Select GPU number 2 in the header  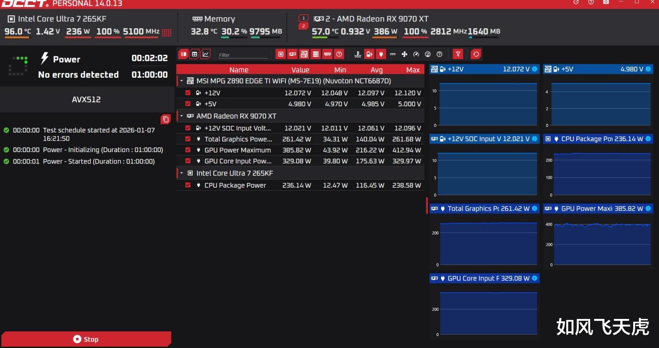[x=303, y=26]
